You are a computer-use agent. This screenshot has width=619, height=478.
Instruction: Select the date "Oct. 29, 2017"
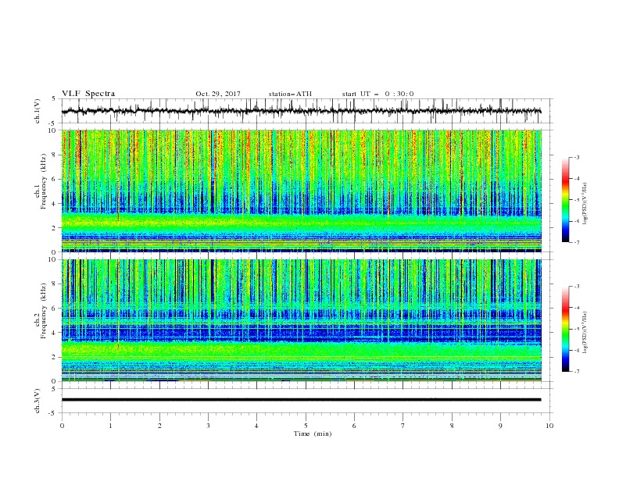[x=218, y=94]
